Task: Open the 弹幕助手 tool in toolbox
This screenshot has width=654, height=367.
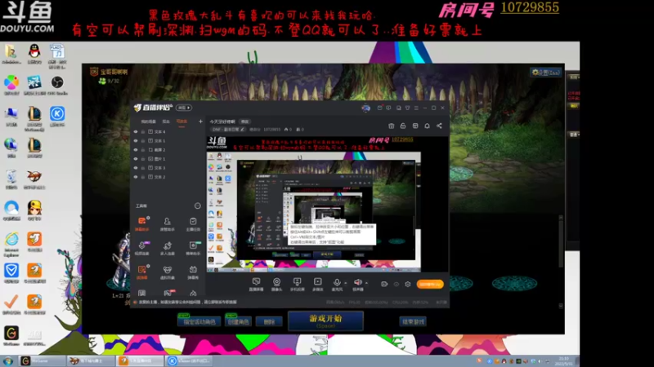Action: pos(141,223)
